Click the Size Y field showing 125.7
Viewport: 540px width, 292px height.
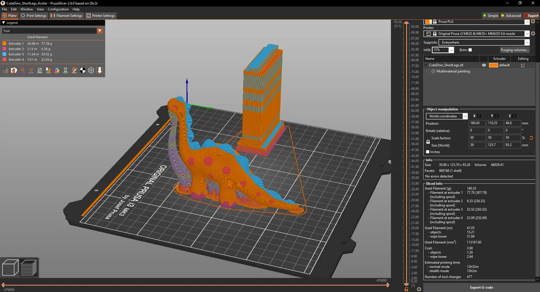[x=495, y=145]
